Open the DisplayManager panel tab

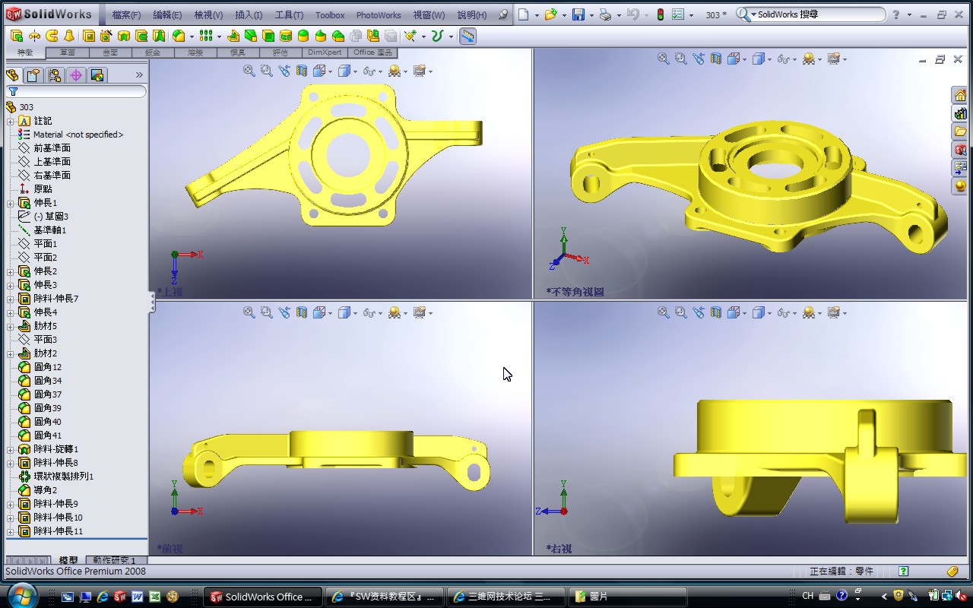point(97,75)
